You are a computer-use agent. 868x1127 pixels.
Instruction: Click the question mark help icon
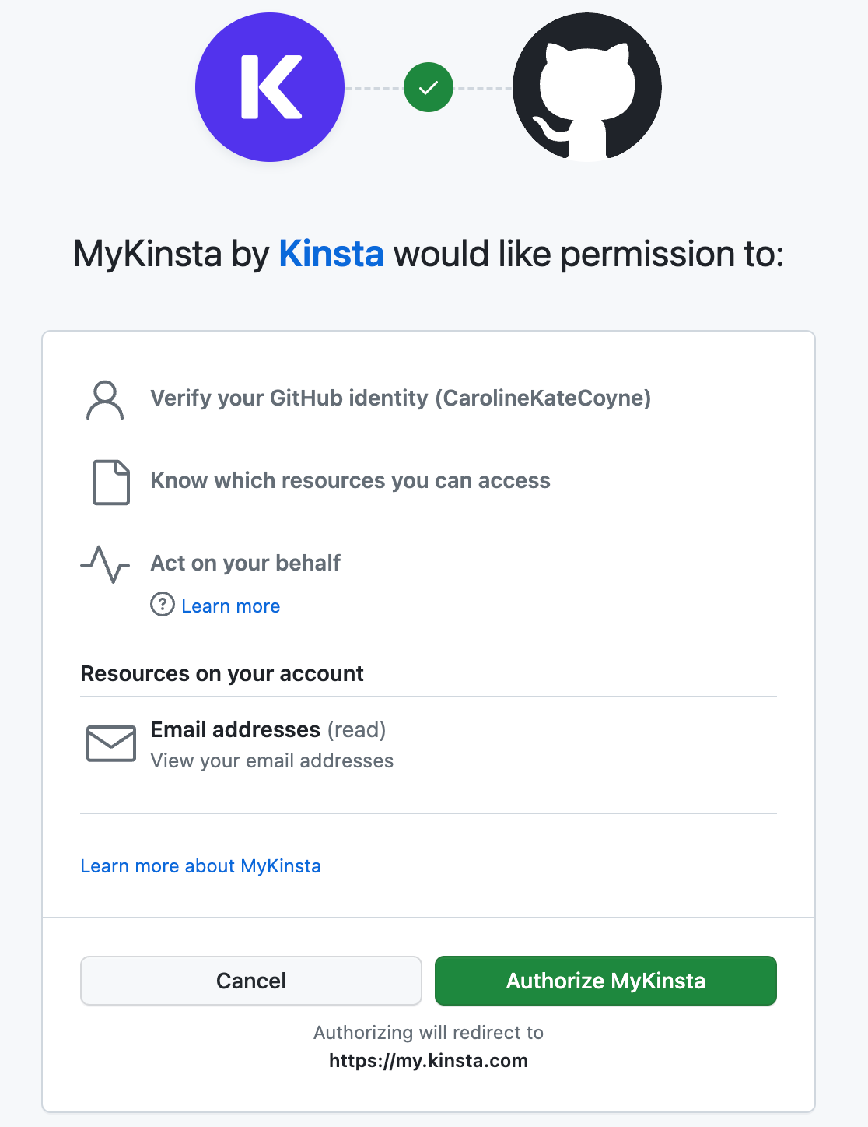(163, 604)
